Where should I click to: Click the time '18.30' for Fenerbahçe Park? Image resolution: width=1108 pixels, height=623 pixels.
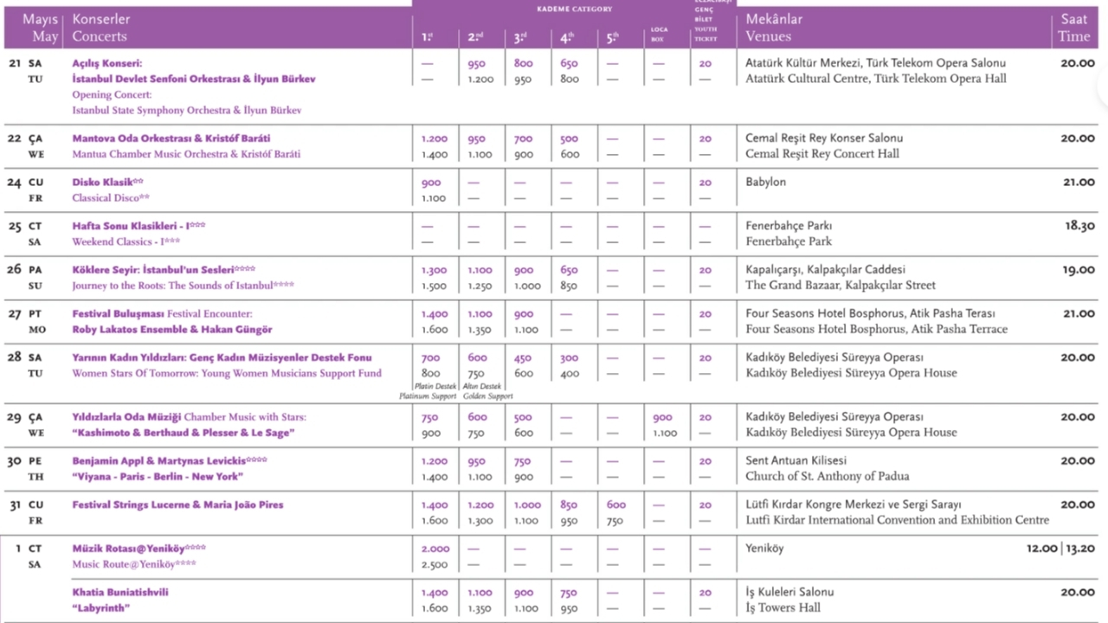[1079, 226]
